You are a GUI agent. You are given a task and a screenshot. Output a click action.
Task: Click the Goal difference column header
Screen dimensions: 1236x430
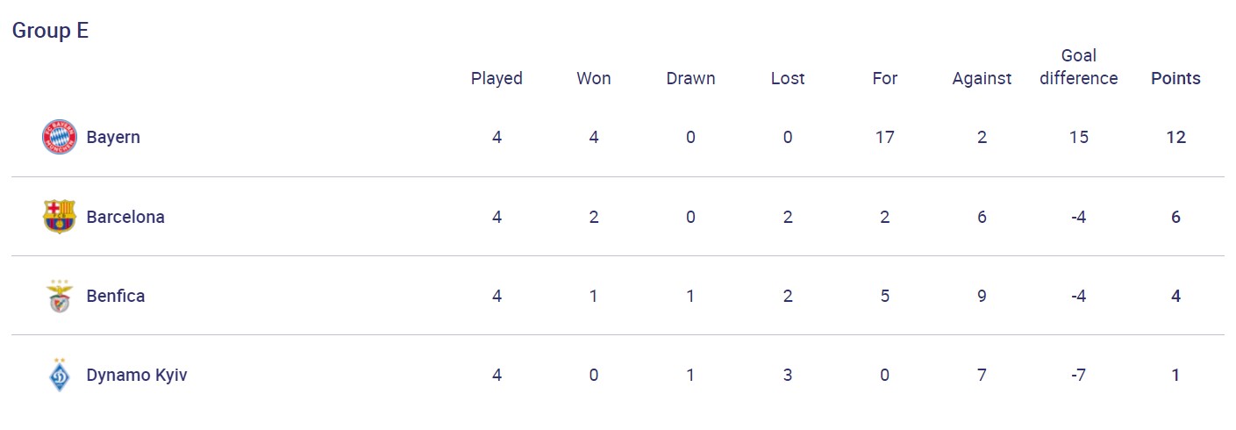[x=1079, y=67]
